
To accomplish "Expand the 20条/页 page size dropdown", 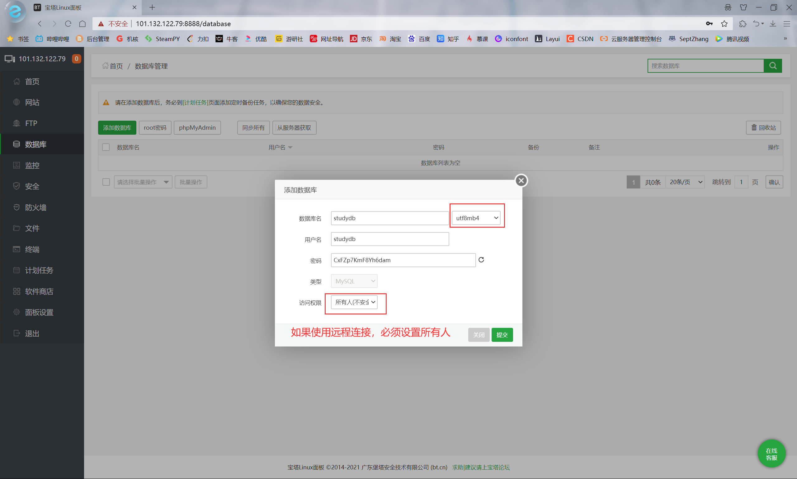I will pos(685,182).
